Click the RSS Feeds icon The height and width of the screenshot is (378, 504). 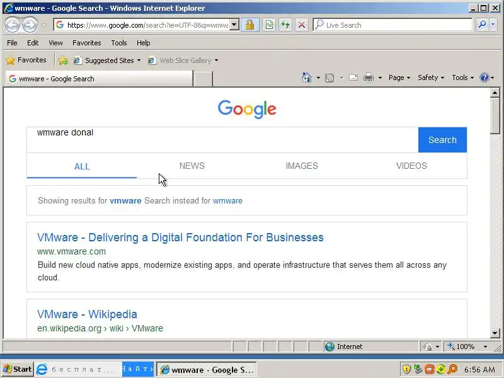coord(329,77)
